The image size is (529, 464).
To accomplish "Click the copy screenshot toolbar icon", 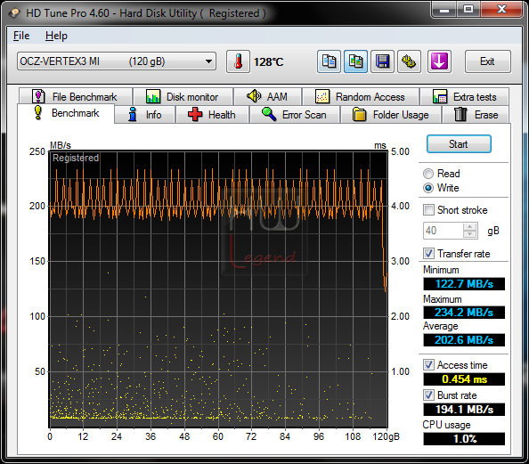I will (355, 61).
